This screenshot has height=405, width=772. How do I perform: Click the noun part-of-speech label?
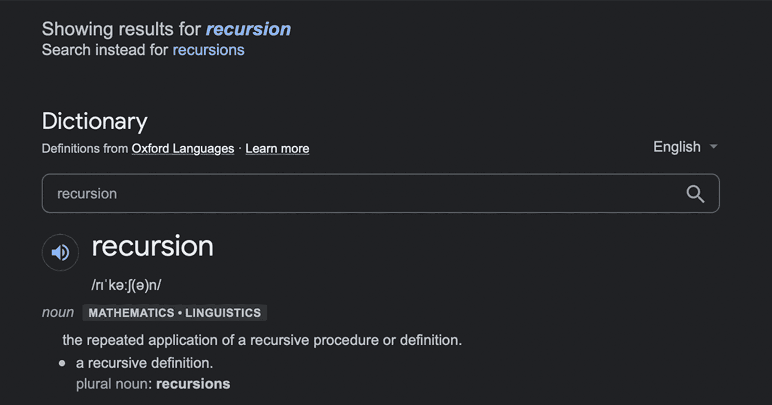coord(58,312)
